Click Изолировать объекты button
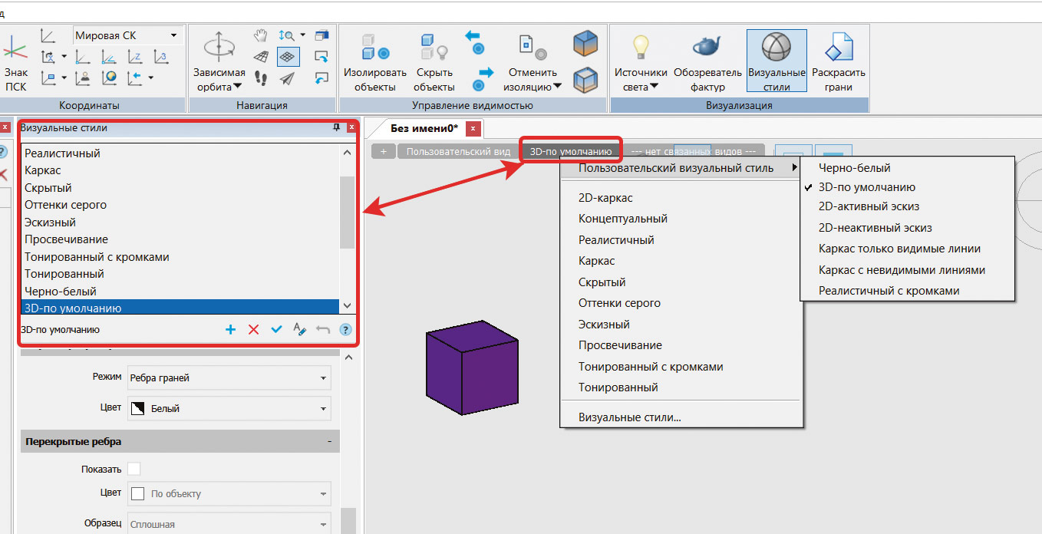Viewport: 1042px width, 534px height. coord(375,63)
